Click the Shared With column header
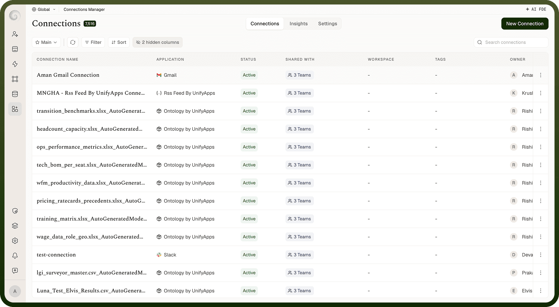Viewport: 559px width, 307px height. pos(300,60)
